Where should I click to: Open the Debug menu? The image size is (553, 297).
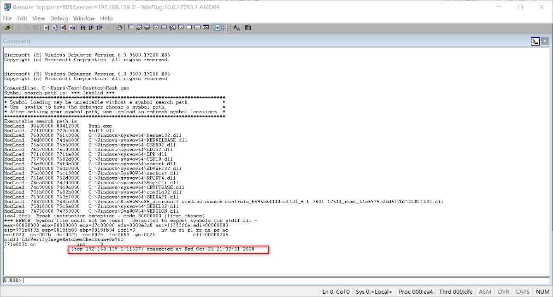click(59, 18)
